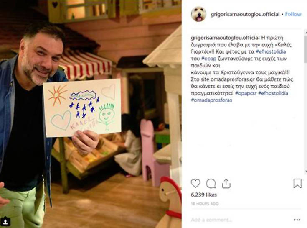Viewport: 307px width, 228px height.
Task: Open the dog profile picture avatar
Action: pos(198,14)
